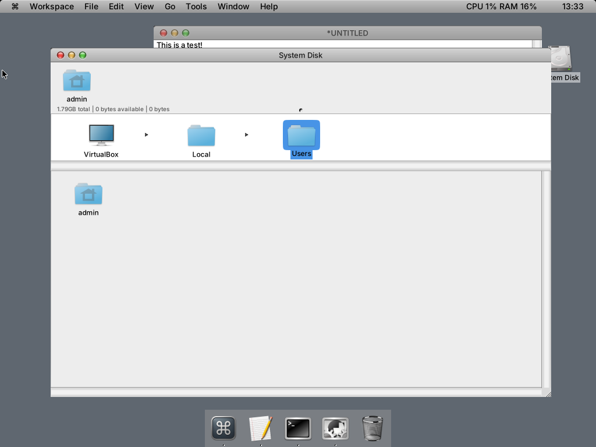Click the UNTITLED window title bar
This screenshot has height=447, width=596.
347,33
